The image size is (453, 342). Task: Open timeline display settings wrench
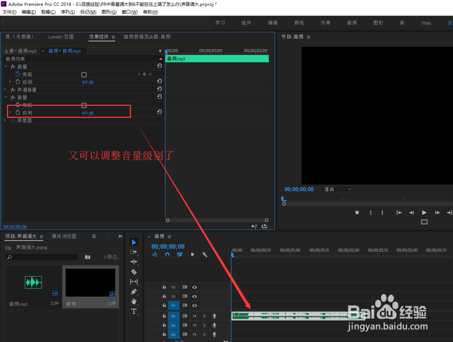pos(205,255)
